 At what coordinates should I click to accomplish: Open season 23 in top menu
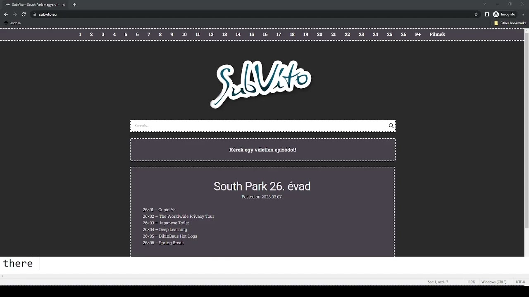coord(361,34)
